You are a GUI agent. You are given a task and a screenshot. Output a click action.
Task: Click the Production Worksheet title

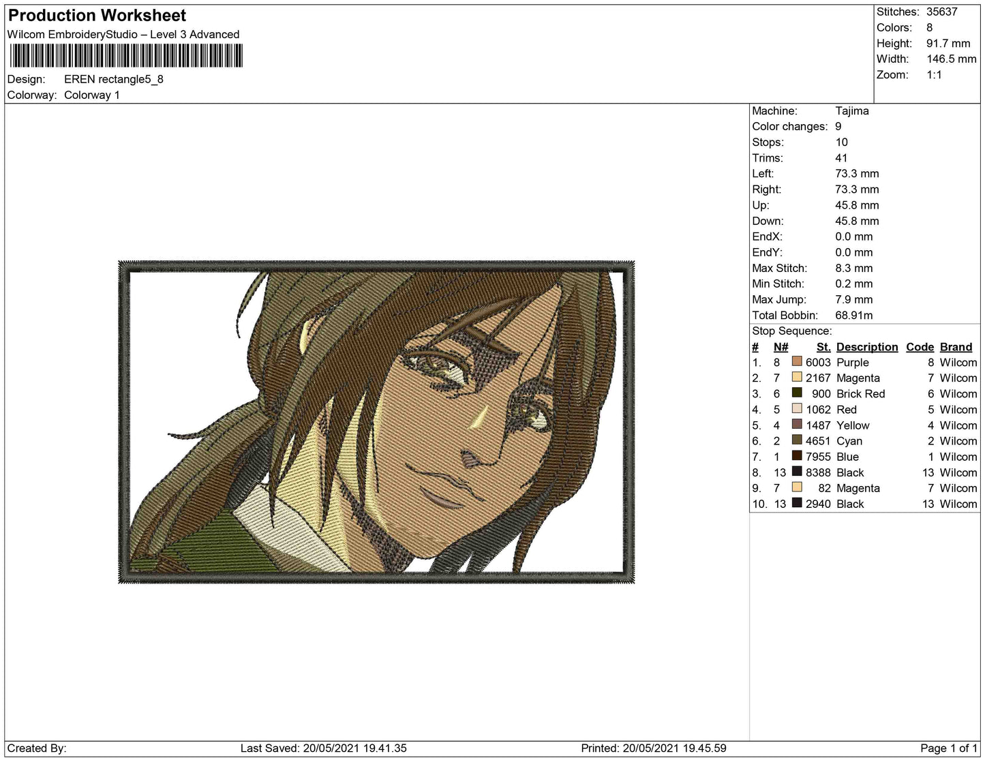click(x=97, y=16)
